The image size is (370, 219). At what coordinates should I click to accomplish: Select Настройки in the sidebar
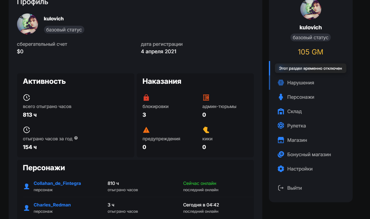pyautogui.click(x=300, y=169)
